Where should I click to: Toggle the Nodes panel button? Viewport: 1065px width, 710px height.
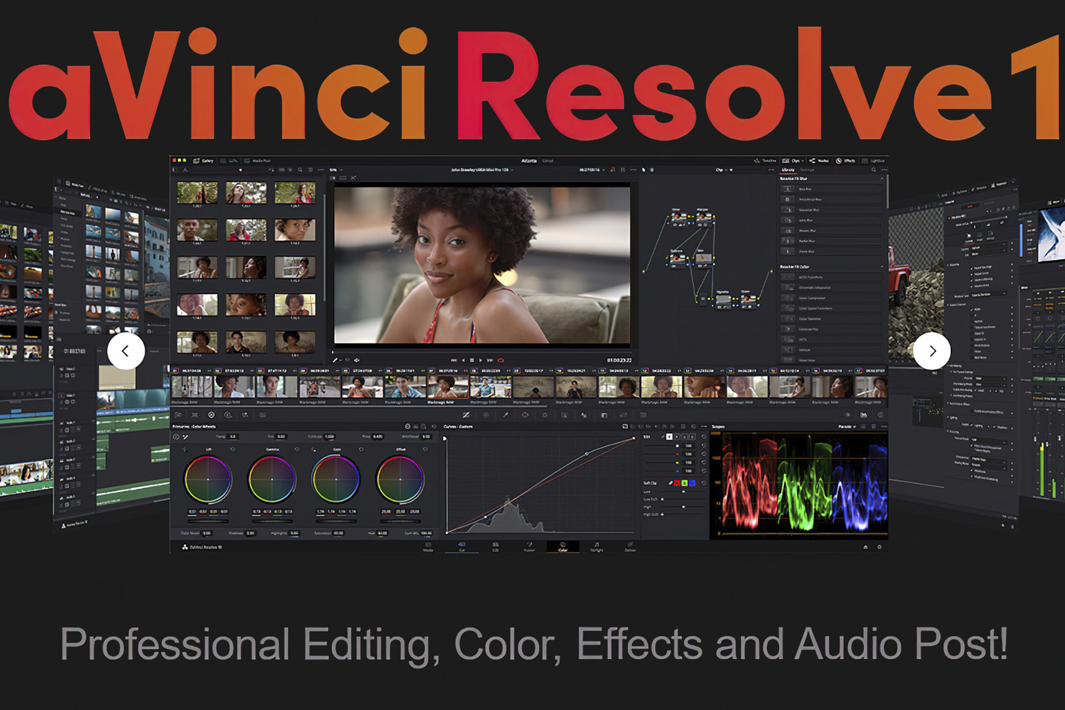(x=819, y=160)
